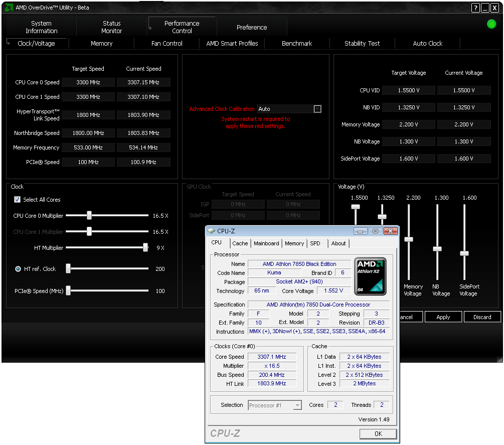504x445 pixels.
Task: Switch to the Mainboard tab in CPU-Z
Action: coord(266,243)
